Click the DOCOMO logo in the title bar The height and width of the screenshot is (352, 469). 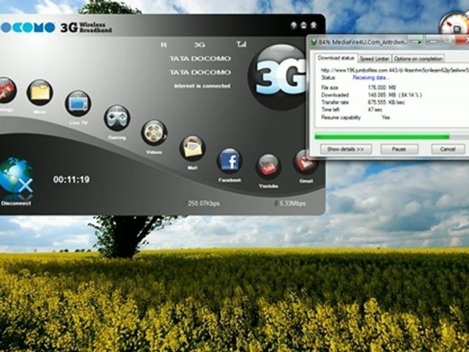28,27
